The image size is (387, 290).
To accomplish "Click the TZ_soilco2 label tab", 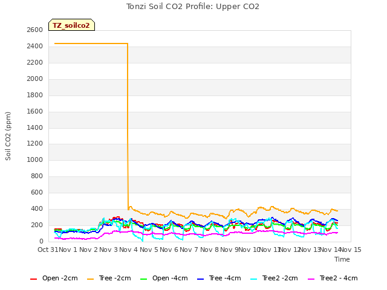I will coord(71,25).
